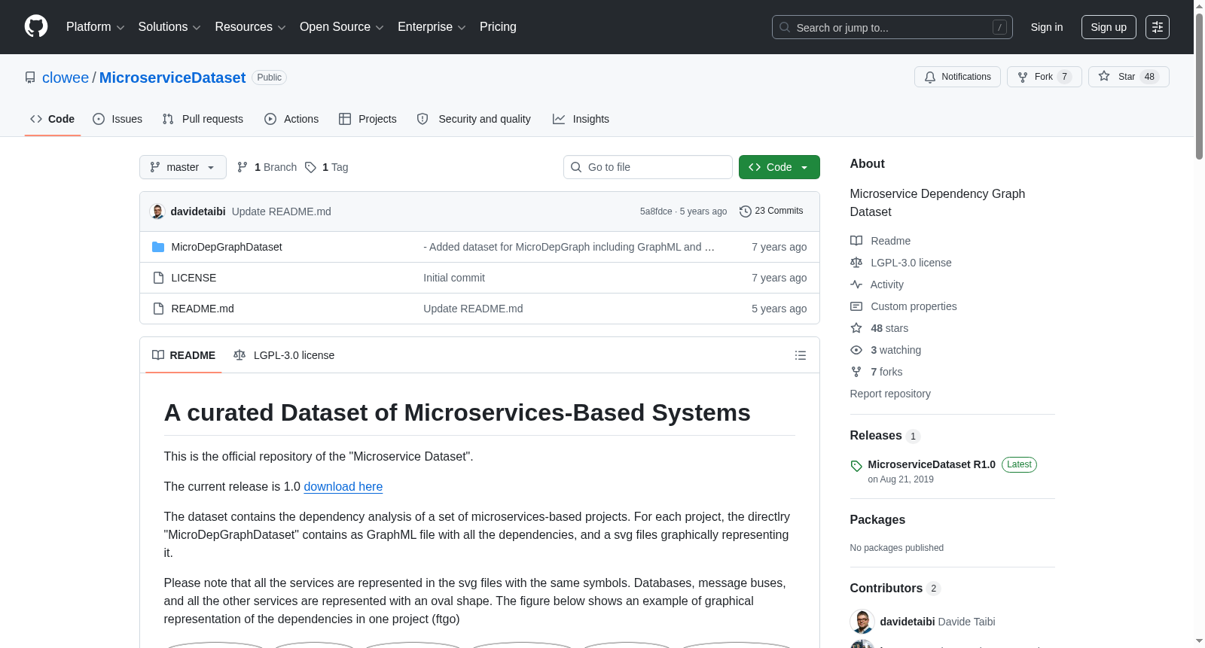Click the folder icon of MicroDepGraphDataset

[158, 247]
